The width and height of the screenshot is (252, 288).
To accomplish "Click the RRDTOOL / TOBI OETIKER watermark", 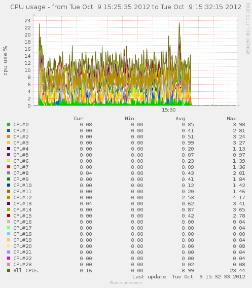I will point(247,29).
